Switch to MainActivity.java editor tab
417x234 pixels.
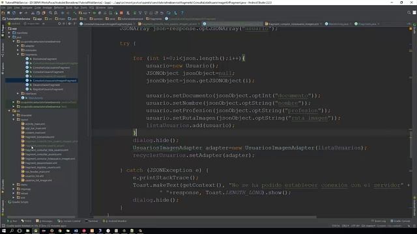click(338, 24)
